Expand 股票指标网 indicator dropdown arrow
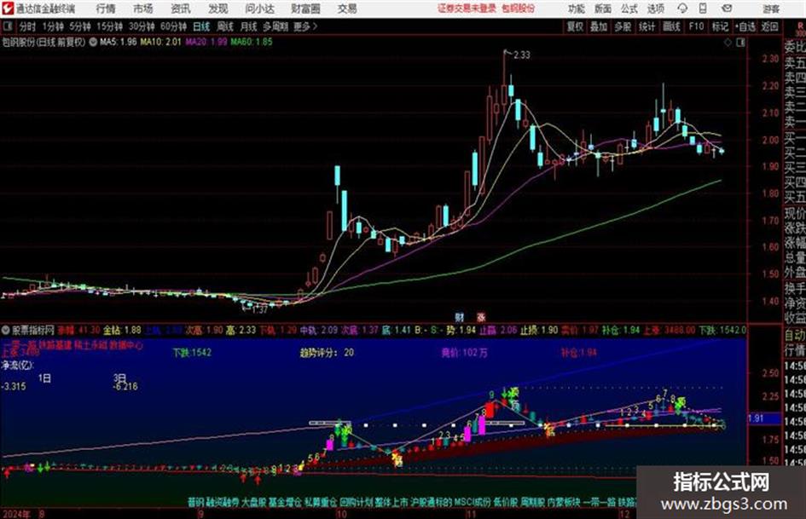806x519 pixels. (x=6, y=330)
